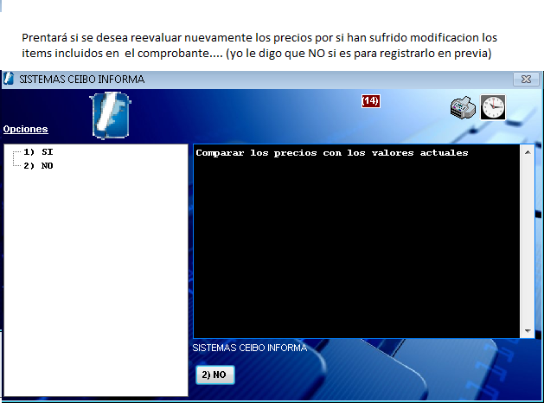Click the message text 'Comparar los precios con los valores actuales'
Image resolution: width=544 pixels, height=403 pixels.
(331, 153)
